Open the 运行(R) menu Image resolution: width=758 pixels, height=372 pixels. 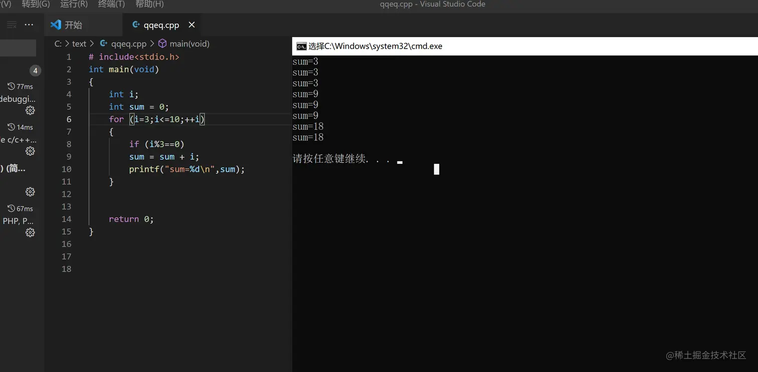(73, 4)
